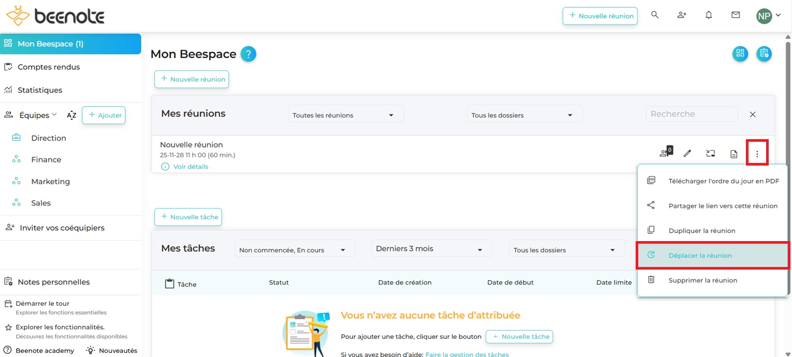The height and width of the screenshot is (357, 792).
Task: Open the notifications bell
Action: point(709,16)
